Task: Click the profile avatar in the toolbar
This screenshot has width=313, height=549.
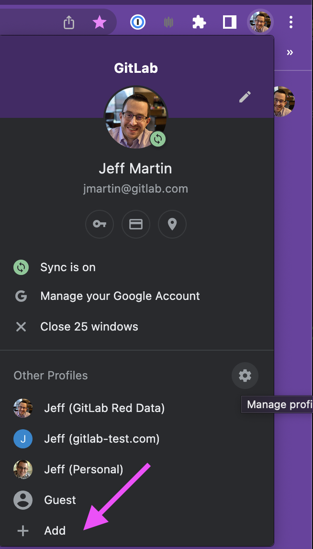Action: (260, 22)
